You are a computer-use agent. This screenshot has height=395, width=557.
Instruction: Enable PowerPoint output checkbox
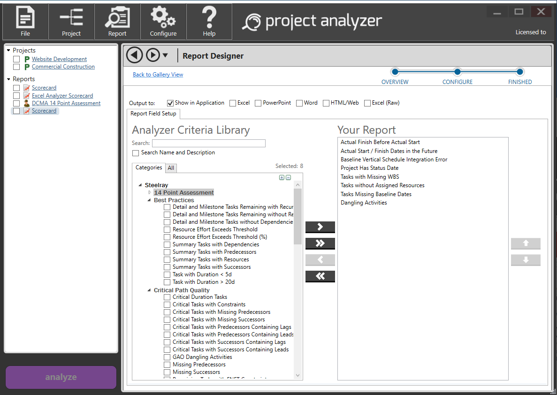258,103
